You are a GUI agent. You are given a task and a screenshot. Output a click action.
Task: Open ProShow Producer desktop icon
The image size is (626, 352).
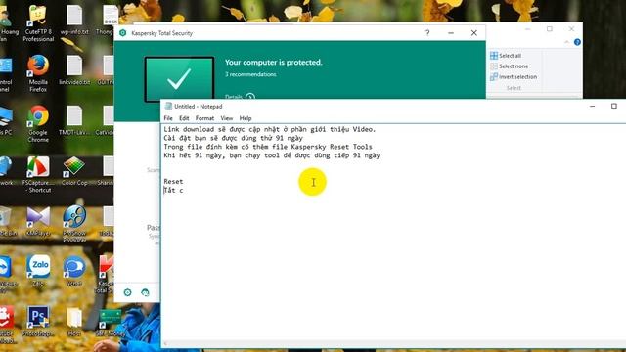coord(74,224)
